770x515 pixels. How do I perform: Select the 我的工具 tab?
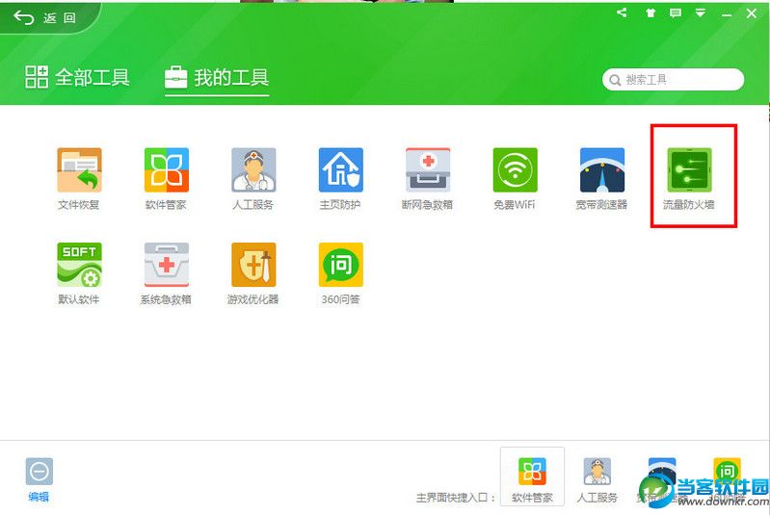(217, 78)
